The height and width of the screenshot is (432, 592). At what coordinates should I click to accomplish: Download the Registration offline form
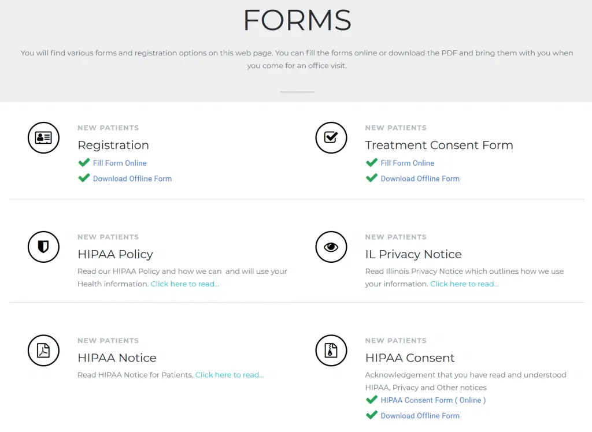click(x=132, y=178)
